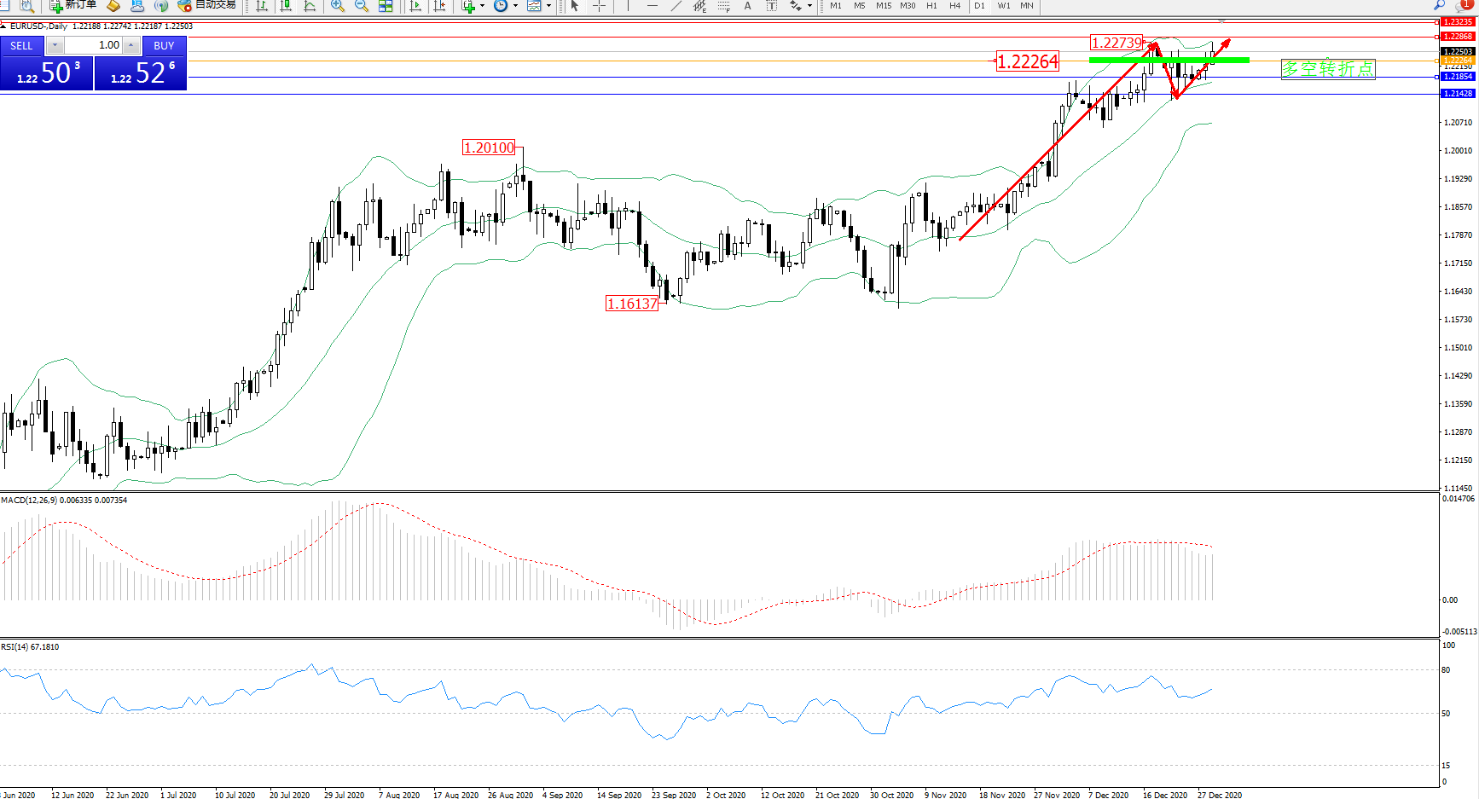Open the tile windows grid icon

(x=386, y=6)
